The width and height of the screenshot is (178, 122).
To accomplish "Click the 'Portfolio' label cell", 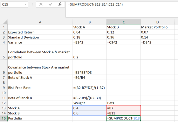I will (x=40, y=118).
